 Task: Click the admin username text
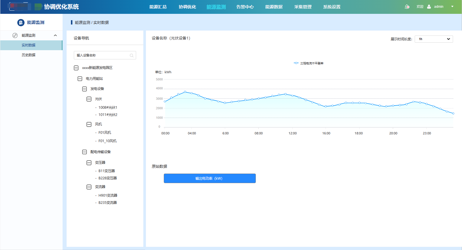pyautogui.click(x=439, y=7)
